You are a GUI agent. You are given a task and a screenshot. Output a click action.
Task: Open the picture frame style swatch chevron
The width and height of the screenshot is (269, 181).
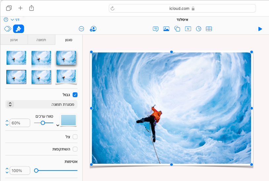click(x=58, y=125)
